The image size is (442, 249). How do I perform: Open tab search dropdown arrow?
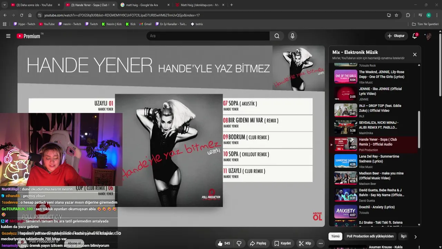5,5
